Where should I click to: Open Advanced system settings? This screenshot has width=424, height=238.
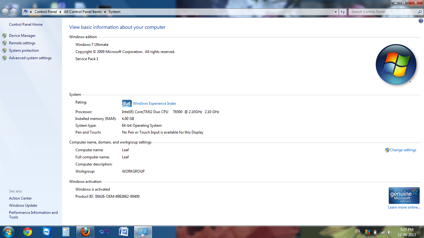point(30,58)
